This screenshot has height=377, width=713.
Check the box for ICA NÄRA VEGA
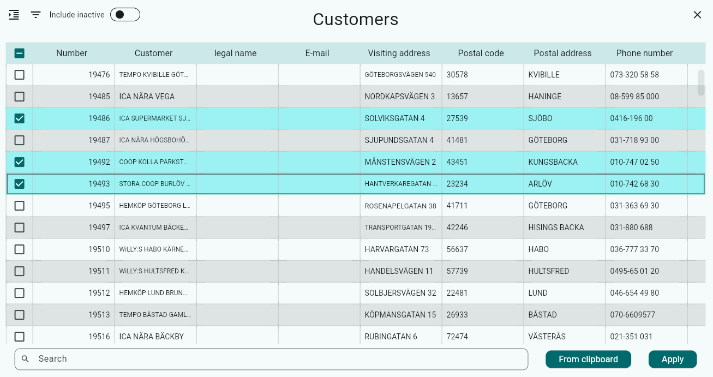(x=19, y=97)
